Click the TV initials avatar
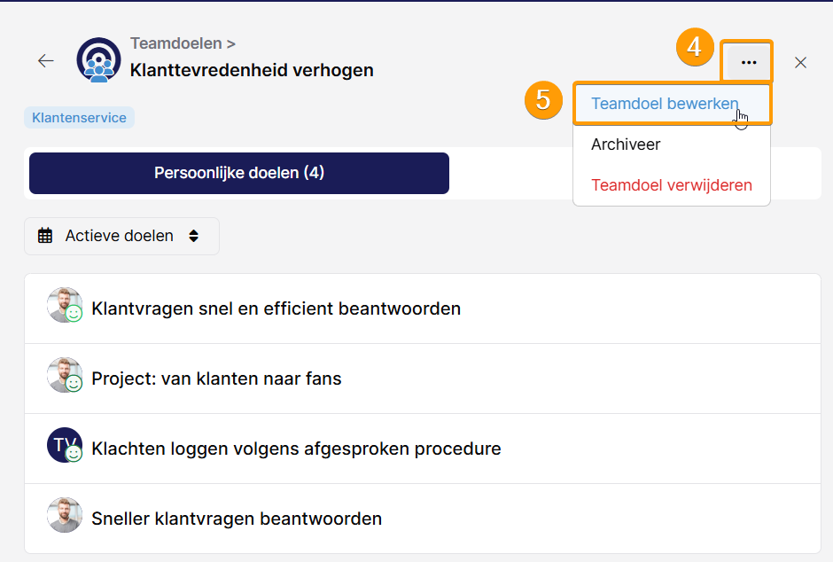The height and width of the screenshot is (562, 833). pos(65,445)
